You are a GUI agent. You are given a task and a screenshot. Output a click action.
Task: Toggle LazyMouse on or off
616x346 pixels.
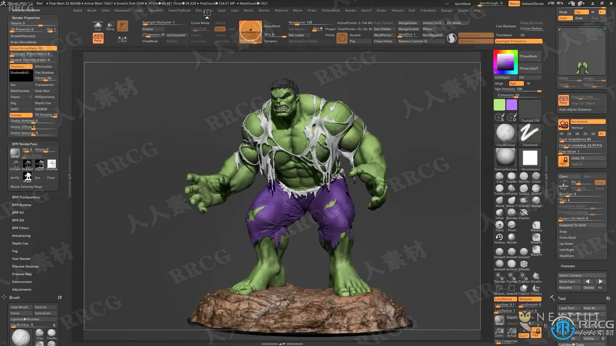point(506,299)
